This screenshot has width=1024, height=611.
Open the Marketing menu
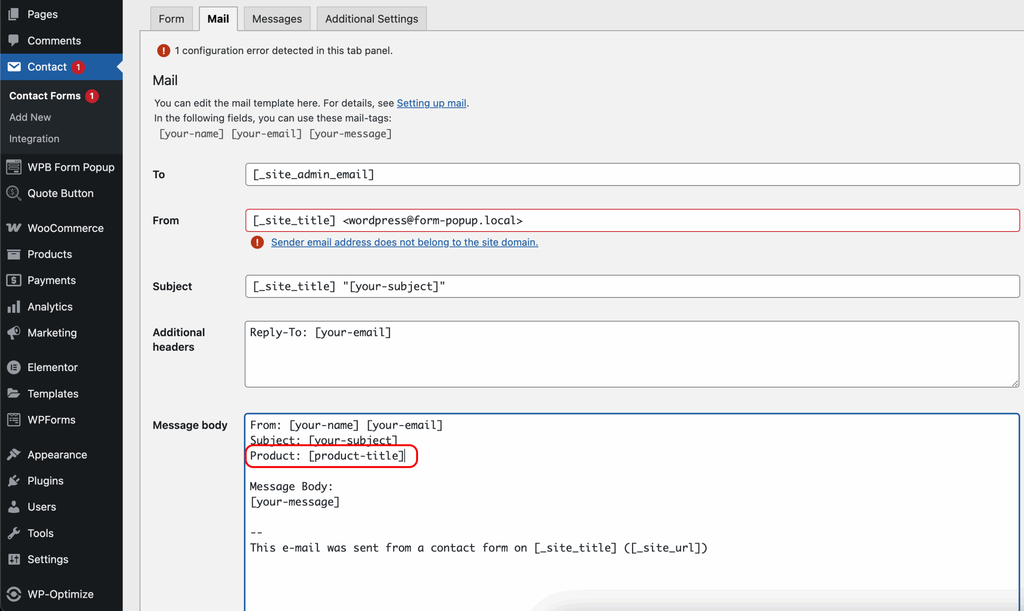61,333
